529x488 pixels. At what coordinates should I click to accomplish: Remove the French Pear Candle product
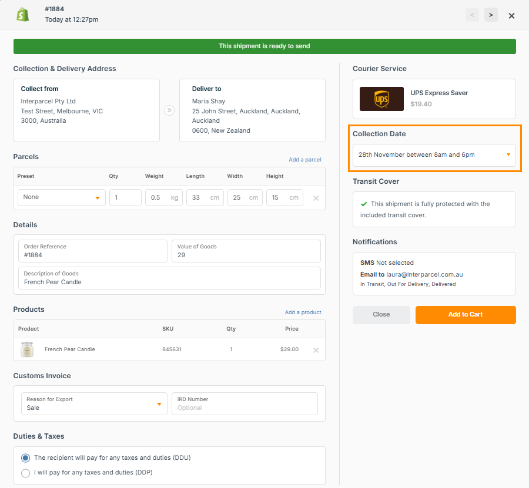(x=316, y=350)
